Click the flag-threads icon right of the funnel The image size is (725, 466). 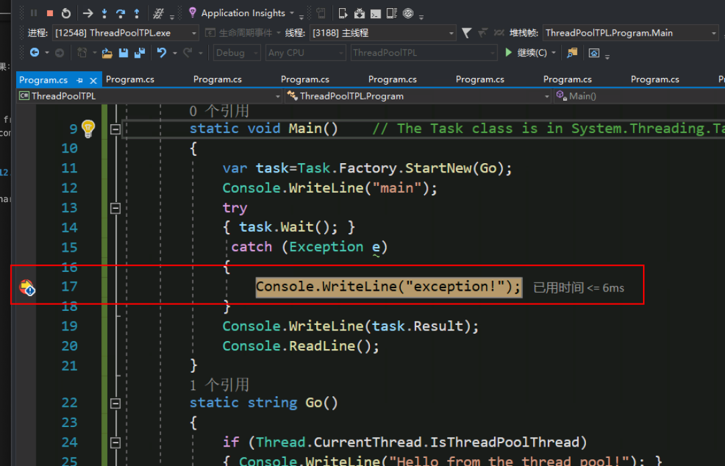[483, 33]
